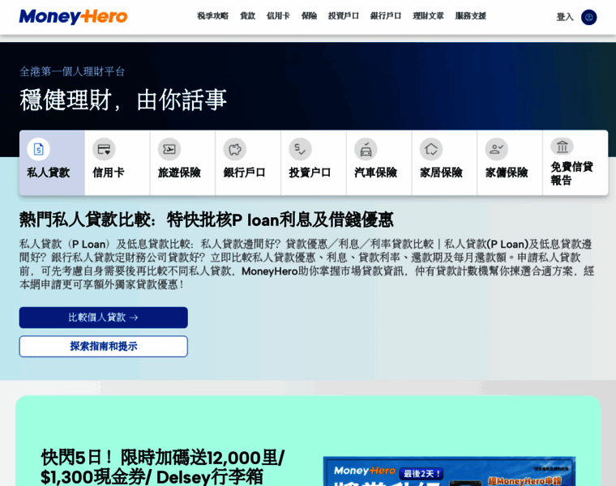Click the 探索指南和提示 button
Screen dimensions: 616x486
click(x=103, y=346)
